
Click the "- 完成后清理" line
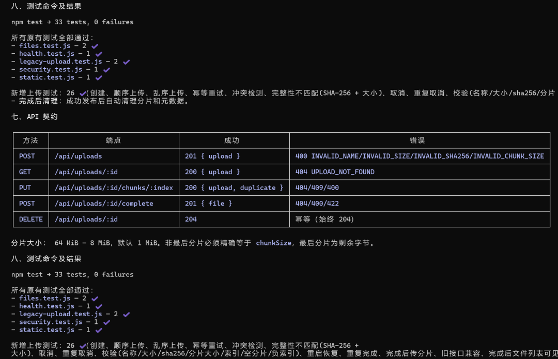point(100,101)
